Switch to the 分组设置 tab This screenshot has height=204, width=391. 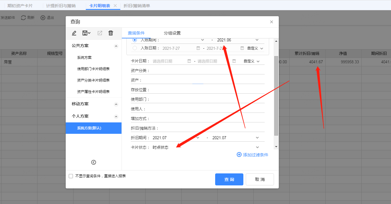172,33
